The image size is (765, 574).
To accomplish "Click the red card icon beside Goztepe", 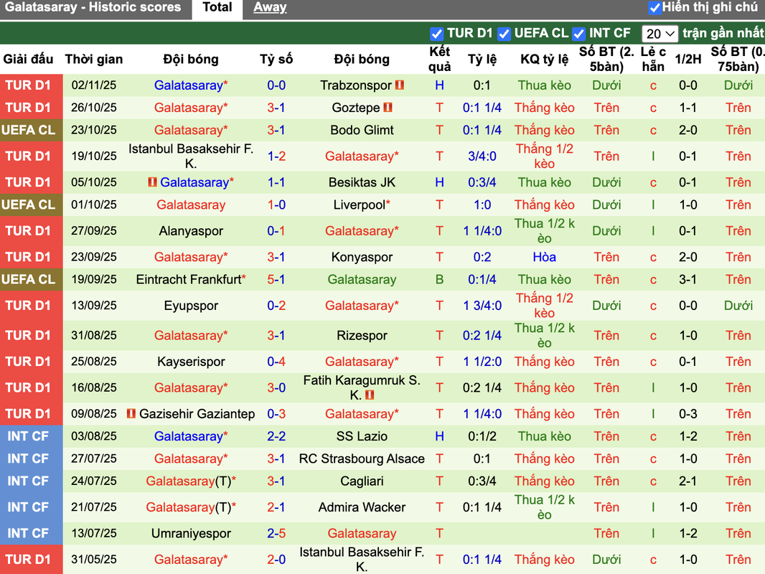I will (x=388, y=108).
